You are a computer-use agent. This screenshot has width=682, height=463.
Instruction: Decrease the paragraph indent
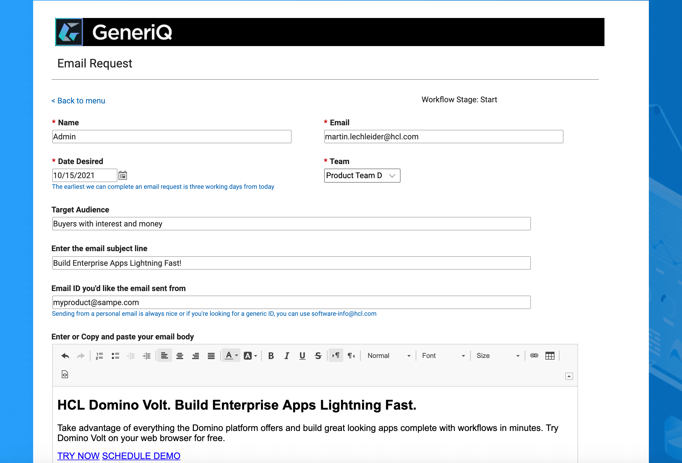click(x=131, y=356)
